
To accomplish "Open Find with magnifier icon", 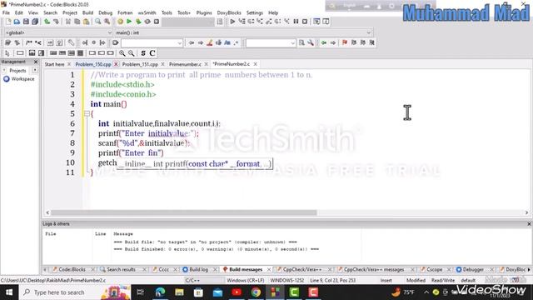I will tap(98, 22).
